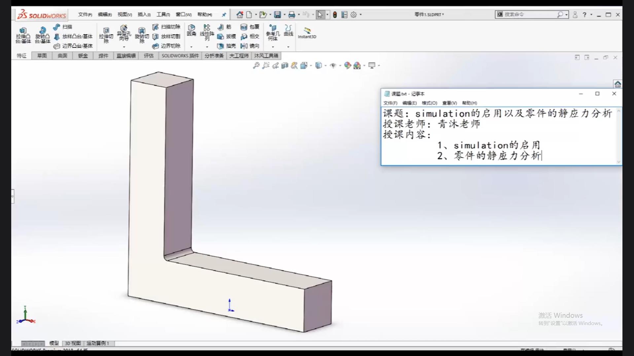634x356 pixels.
Task: Click the Edit Appearance color ball icon
Action: point(347,66)
